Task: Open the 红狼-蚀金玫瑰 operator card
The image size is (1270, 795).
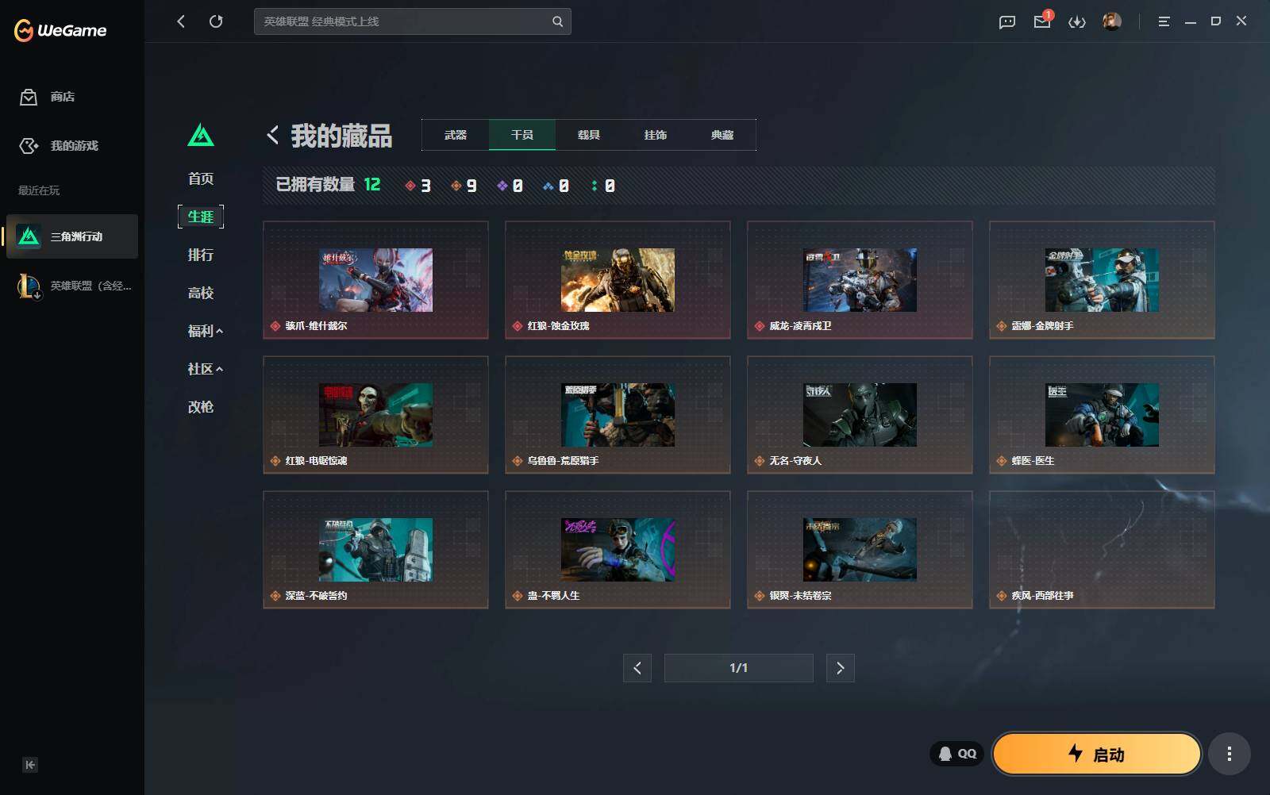Action: (x=618, y=280)
